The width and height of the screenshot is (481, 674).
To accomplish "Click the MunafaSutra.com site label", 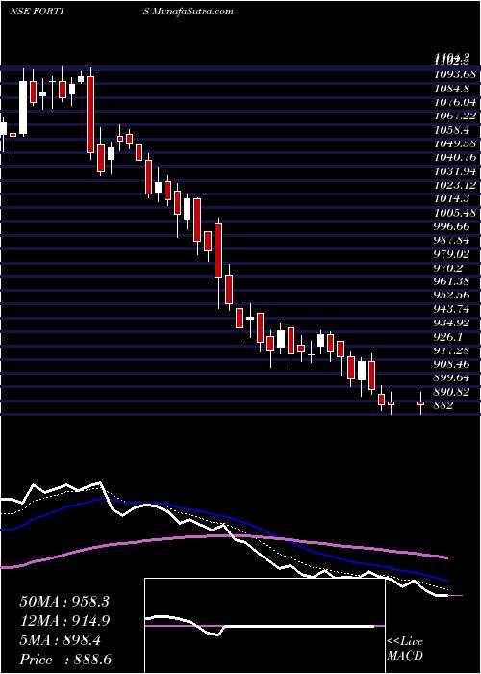I will (191, 12).
